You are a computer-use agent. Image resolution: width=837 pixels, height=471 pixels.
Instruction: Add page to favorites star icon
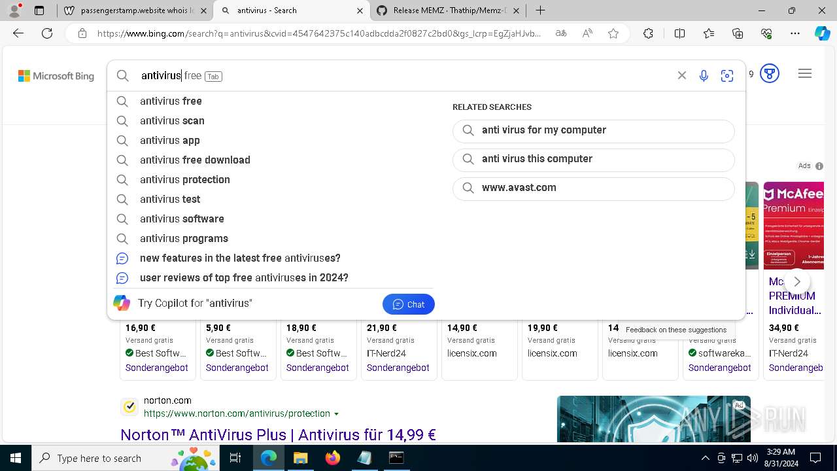tap(613, 33)
